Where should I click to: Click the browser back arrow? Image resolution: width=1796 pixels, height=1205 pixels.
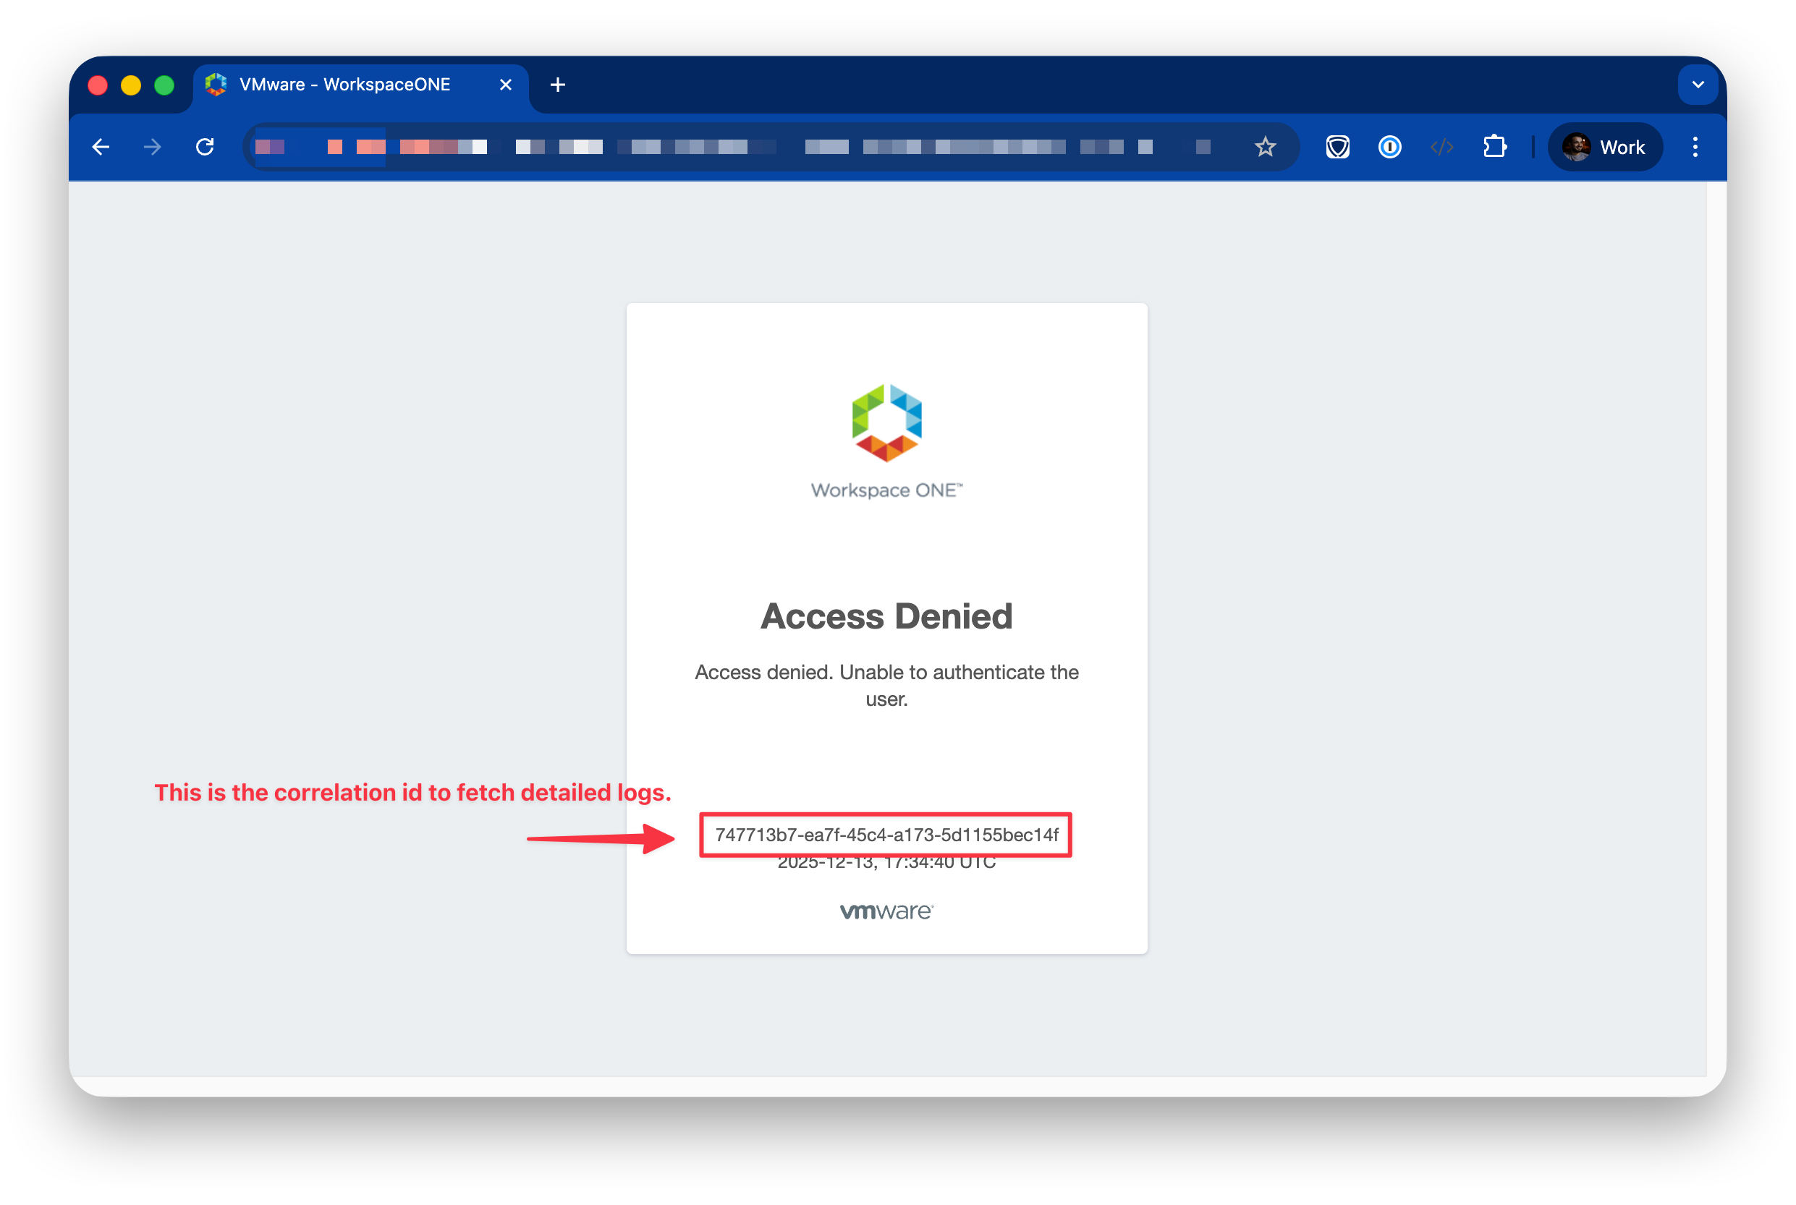[101, 147]
